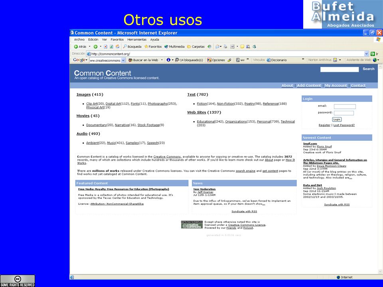Image resolution: width=383 pixels, height=287 pixels.
Task: Click the Mail envelope toolbar icon
Action: click(x=217, y=47)
